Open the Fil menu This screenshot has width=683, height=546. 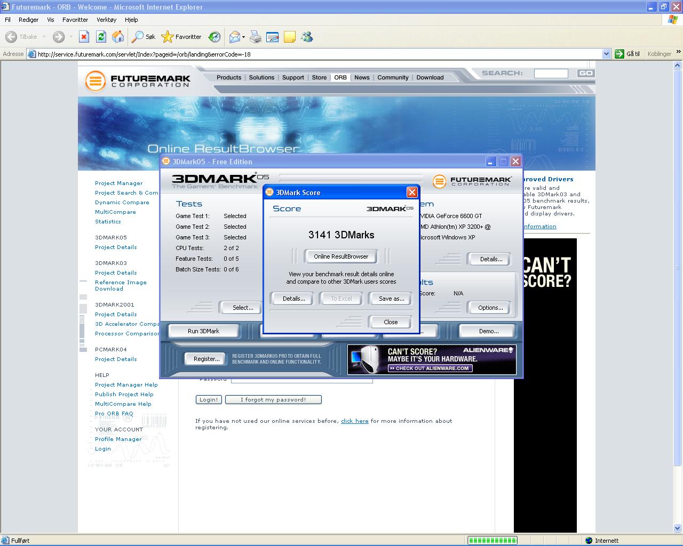[7, 20]
